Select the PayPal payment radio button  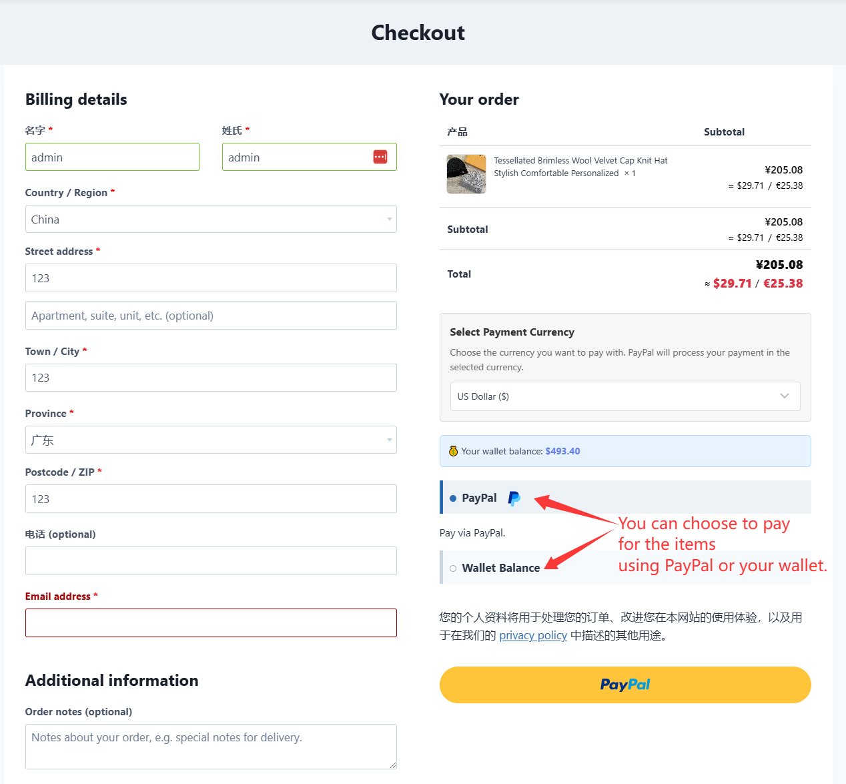click(453, 498)
